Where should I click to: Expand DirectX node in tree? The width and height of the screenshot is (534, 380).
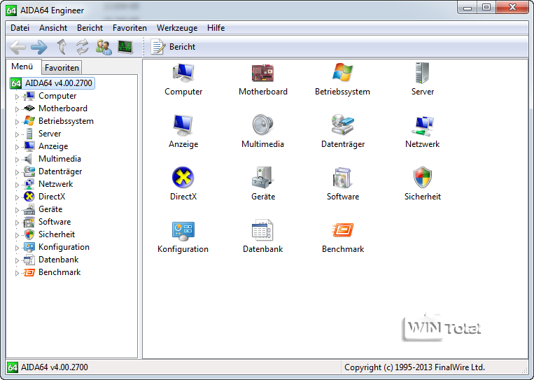point(17,197)
